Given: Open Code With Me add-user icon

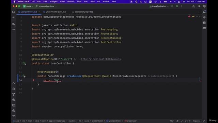Looking at the screenshot, I should coord(193,6).
